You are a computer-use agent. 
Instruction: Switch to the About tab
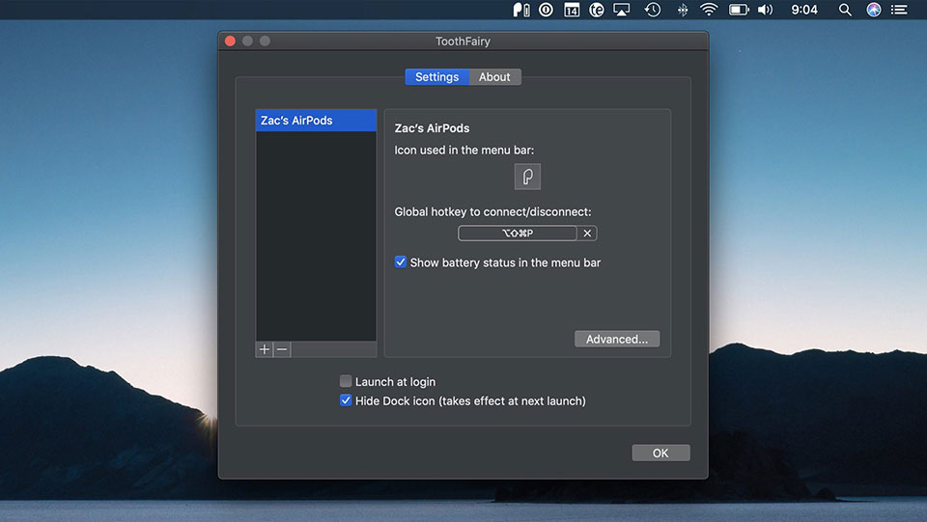[494, 77]
